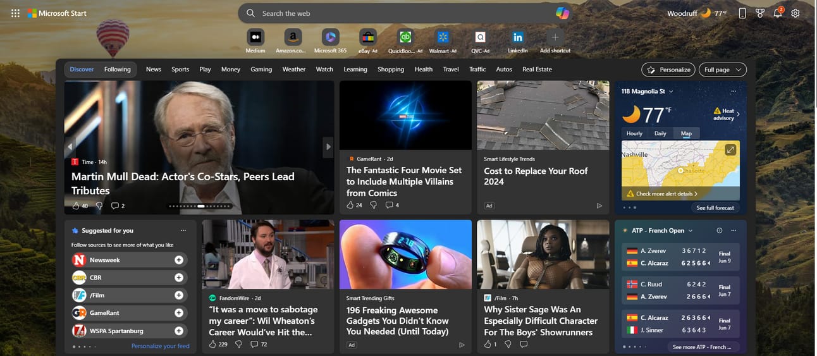
Task: Open Check more alert details link
Action: point(666,193)
